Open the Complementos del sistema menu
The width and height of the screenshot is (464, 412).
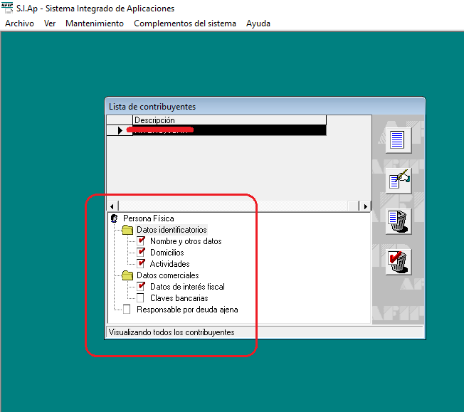click(184, 23)
